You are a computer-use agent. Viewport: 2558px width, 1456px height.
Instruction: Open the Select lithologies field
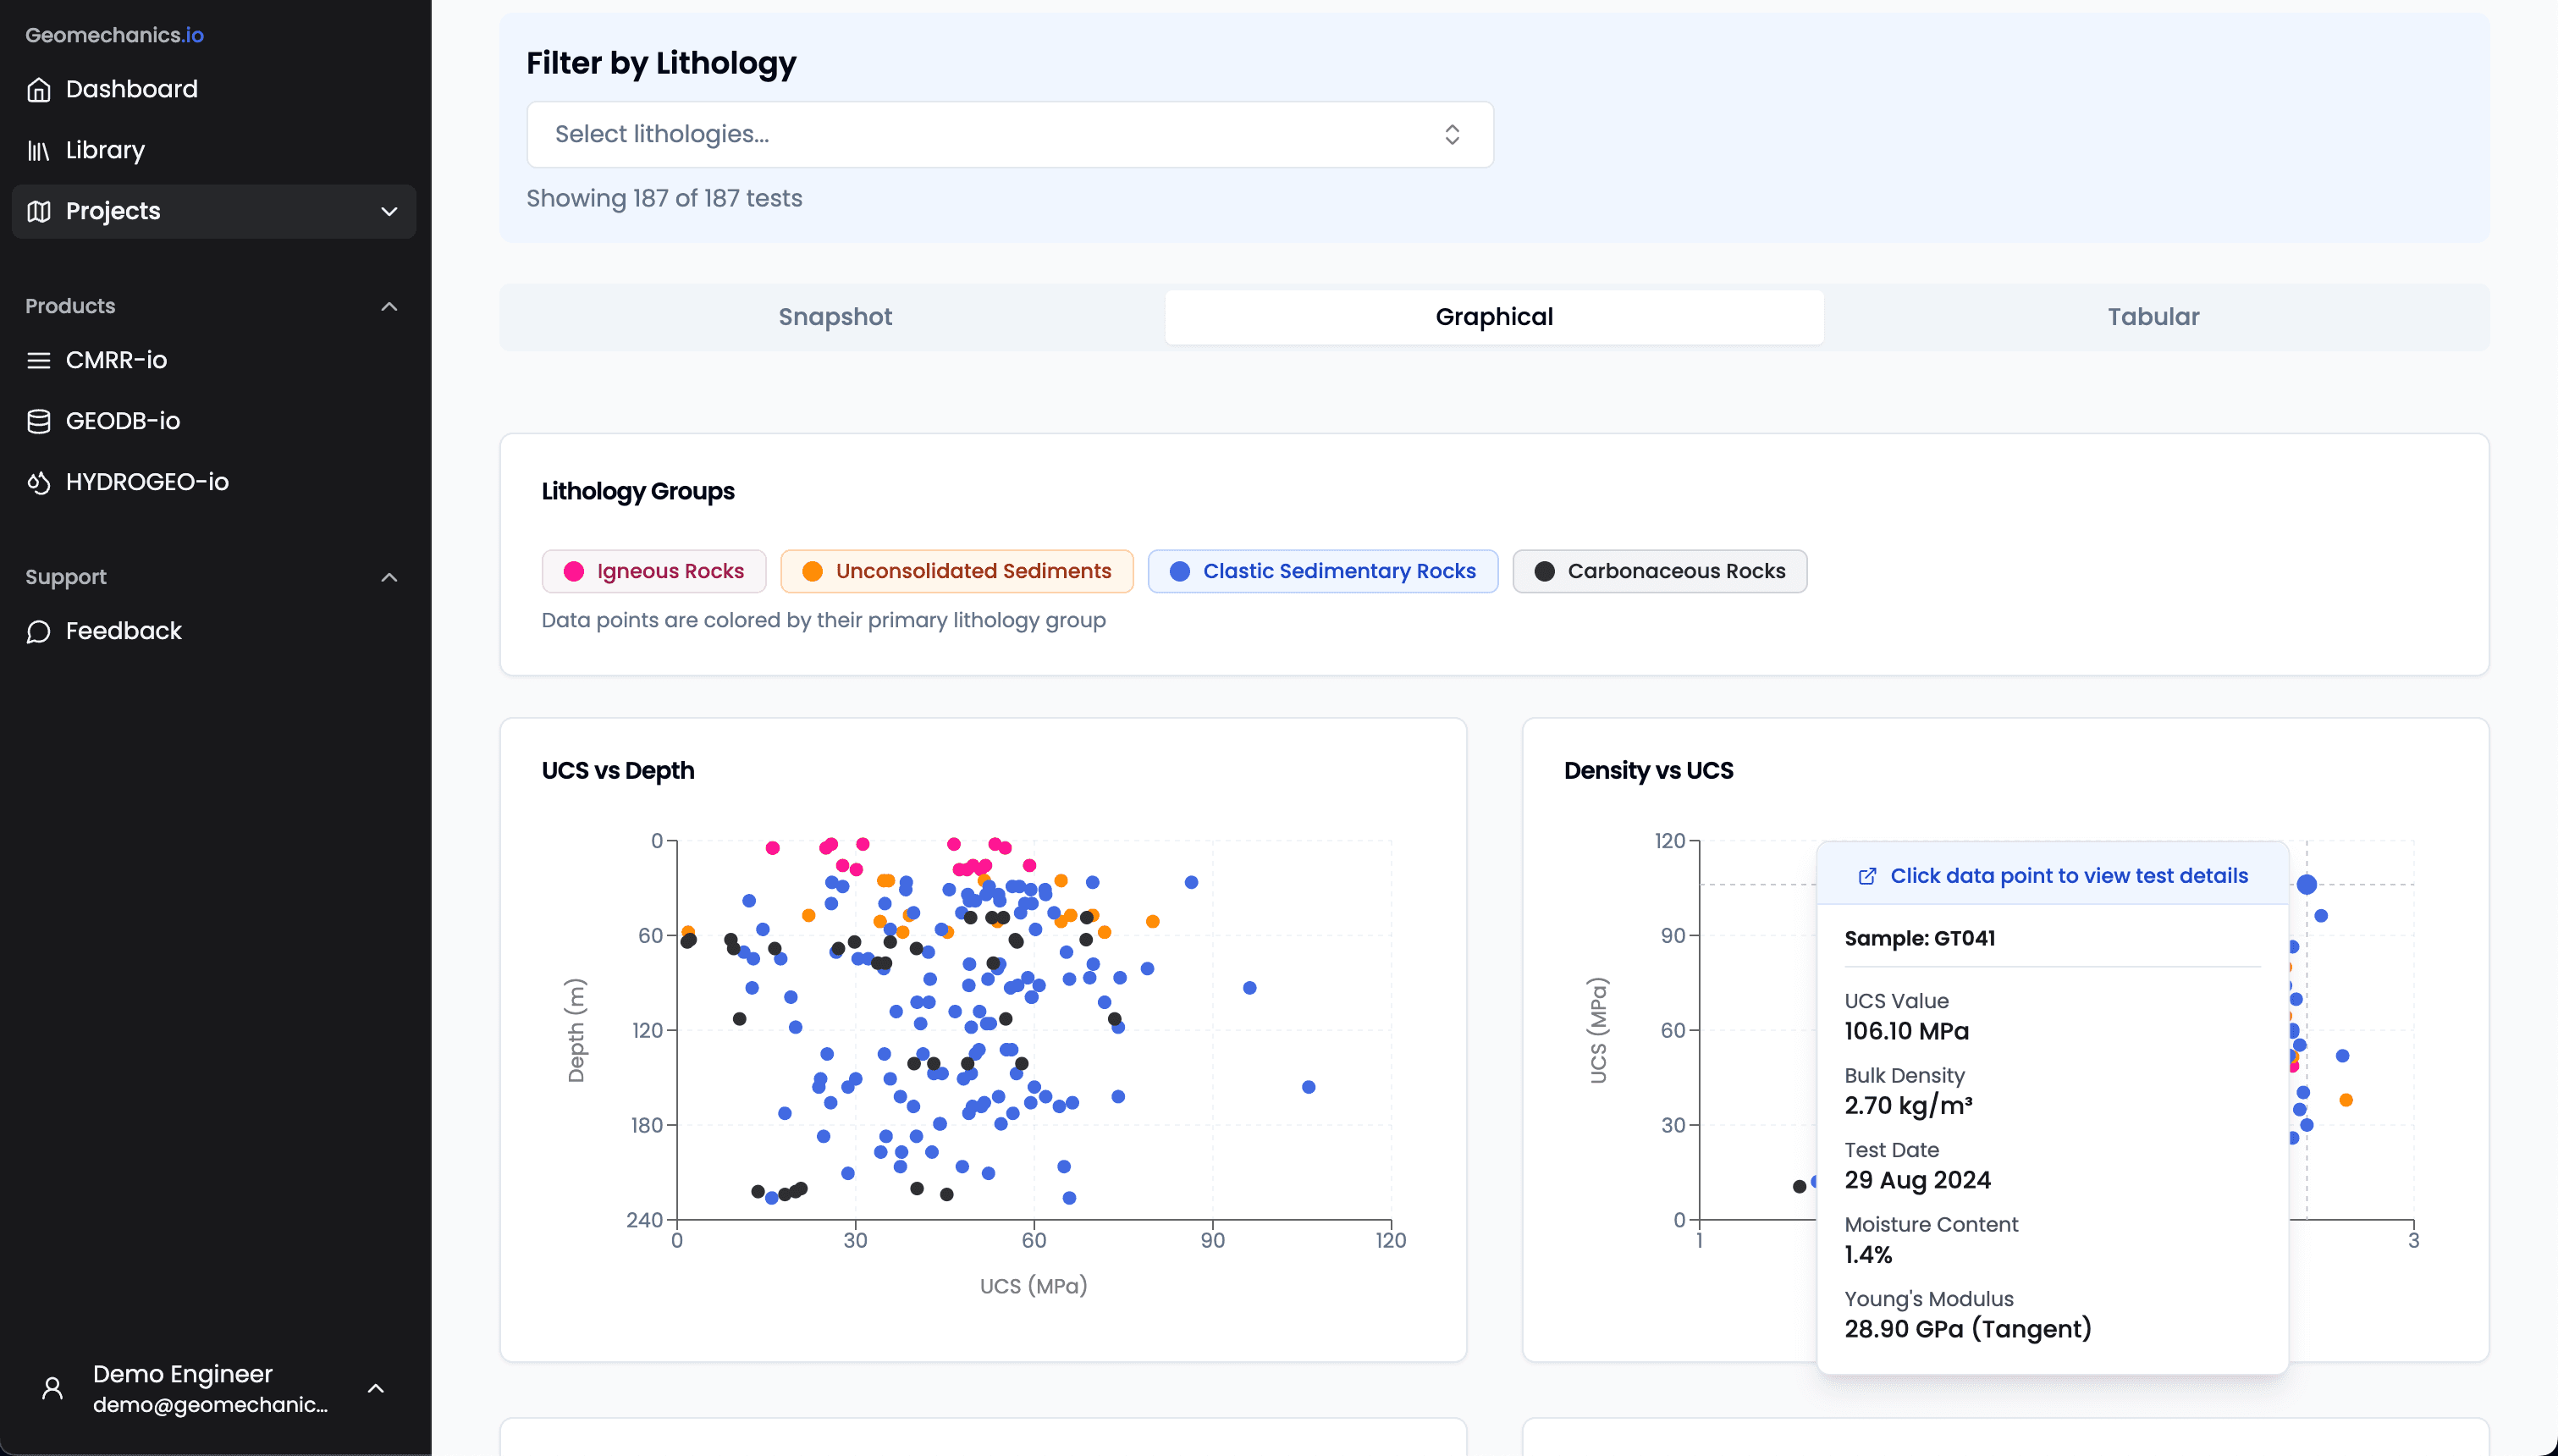1010,134
